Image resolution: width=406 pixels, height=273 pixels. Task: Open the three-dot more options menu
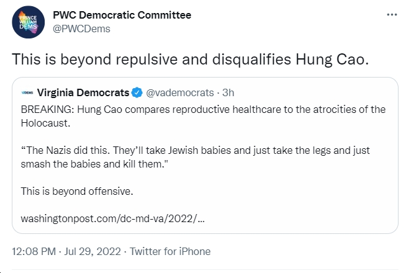click(392, 15)
